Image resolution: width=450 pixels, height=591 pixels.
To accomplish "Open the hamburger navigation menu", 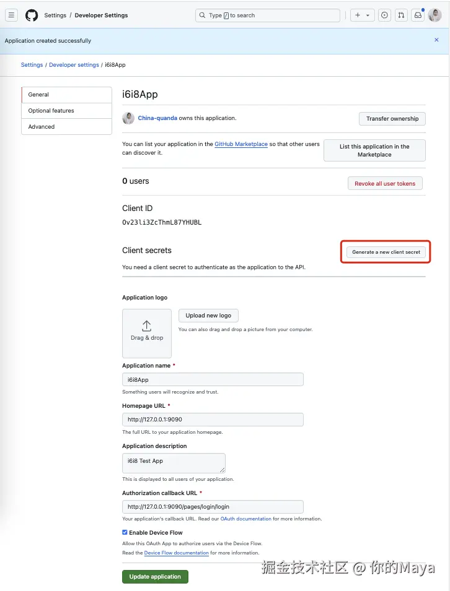I will pyautogui.click(x=11, y=15).
